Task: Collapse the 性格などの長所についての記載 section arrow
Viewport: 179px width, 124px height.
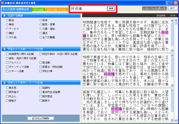Action: tap(4, 82)
